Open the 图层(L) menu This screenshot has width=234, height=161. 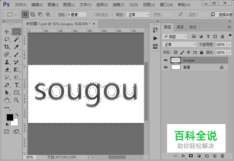[69, 5]
